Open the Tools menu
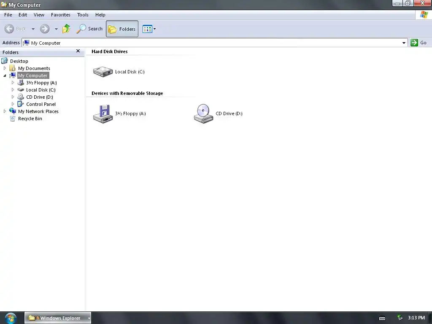 [x=83, y=15]
